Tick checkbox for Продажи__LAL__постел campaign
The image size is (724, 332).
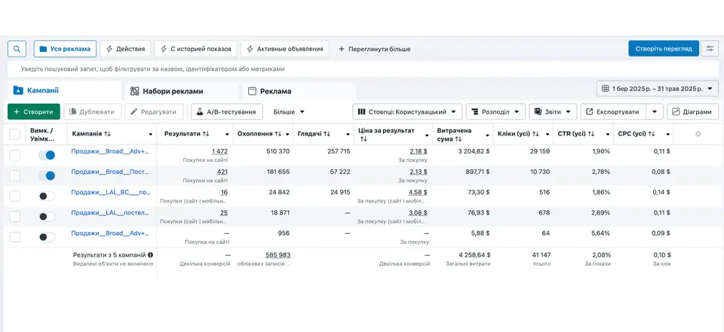click(x=15, y=216)
